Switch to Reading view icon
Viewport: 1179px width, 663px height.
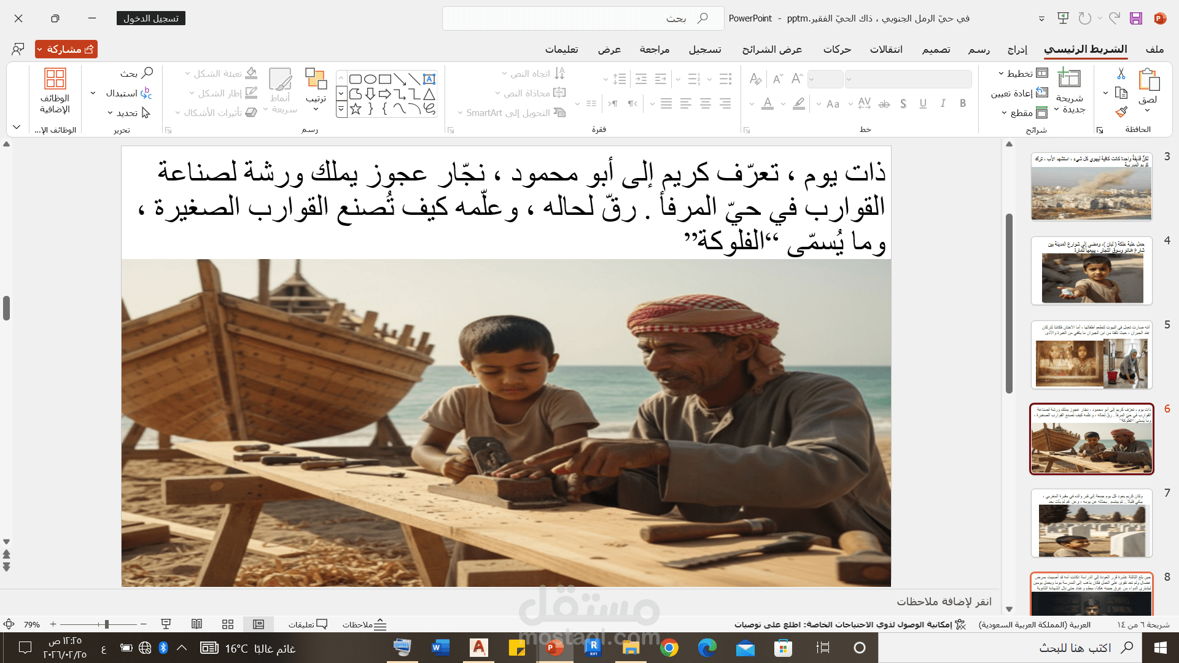[196, 624]
